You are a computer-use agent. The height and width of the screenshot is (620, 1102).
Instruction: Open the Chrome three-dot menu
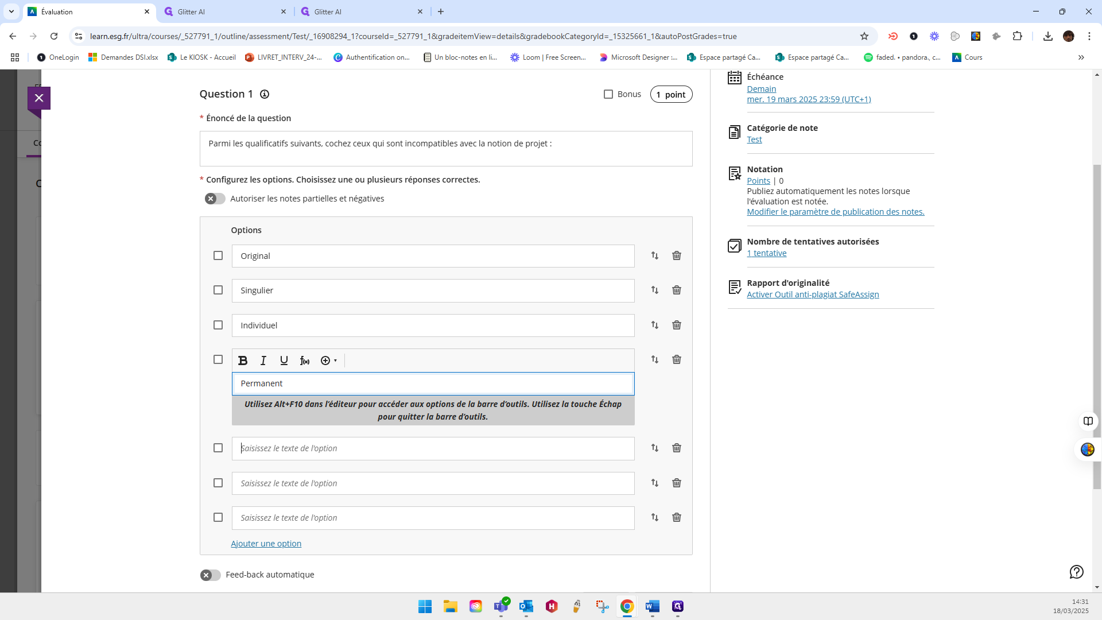(1089, 36)
